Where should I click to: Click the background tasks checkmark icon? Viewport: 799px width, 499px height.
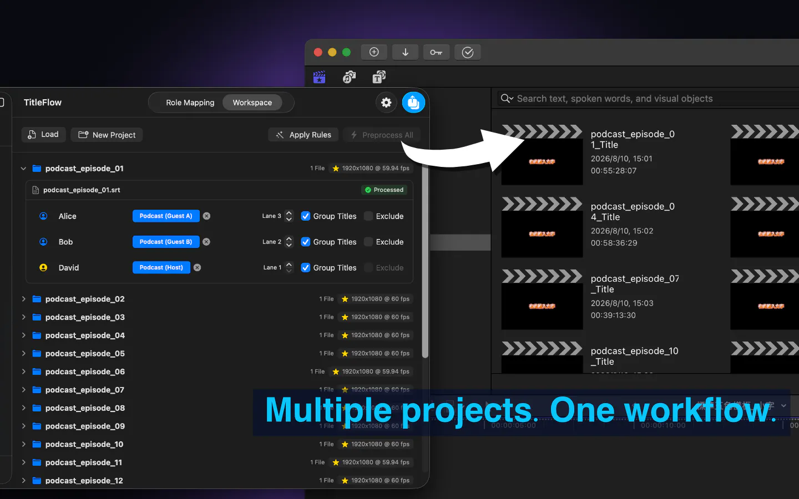[x=468, y=52]
